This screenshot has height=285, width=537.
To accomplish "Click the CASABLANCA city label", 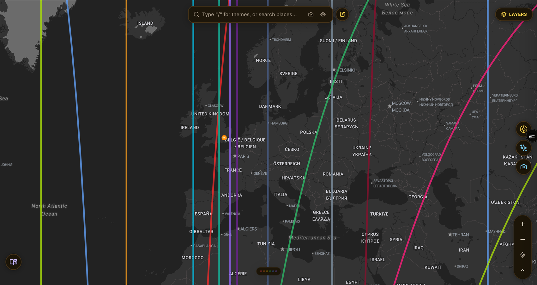I will click(204, 246).
